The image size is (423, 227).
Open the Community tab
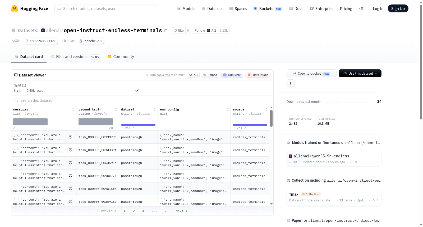click(x=121, y=57)
